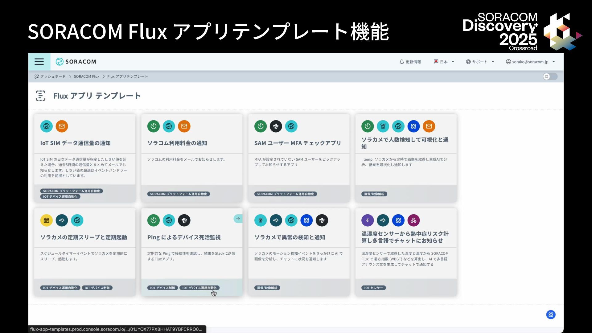Click blue AI icon on 温湿度センサー card
The width and height of the screenshot is (592, 333).
pos(398,220)
